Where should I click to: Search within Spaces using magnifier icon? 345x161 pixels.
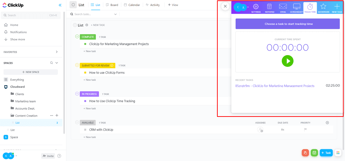tap(51, 63)
